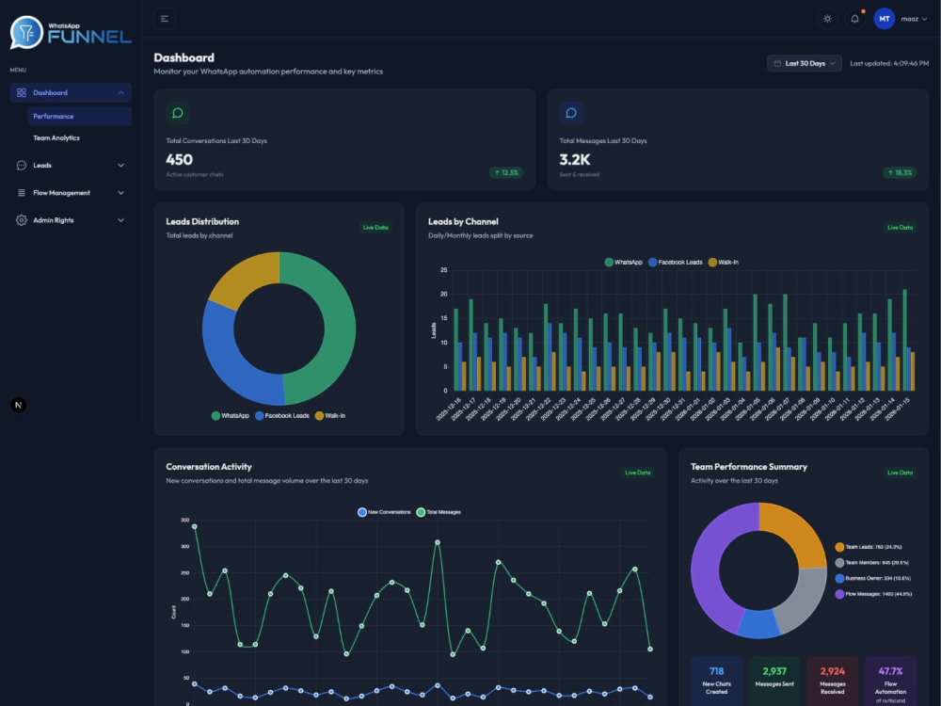Click the 718 New Chats Created card

tap(716, 681)
